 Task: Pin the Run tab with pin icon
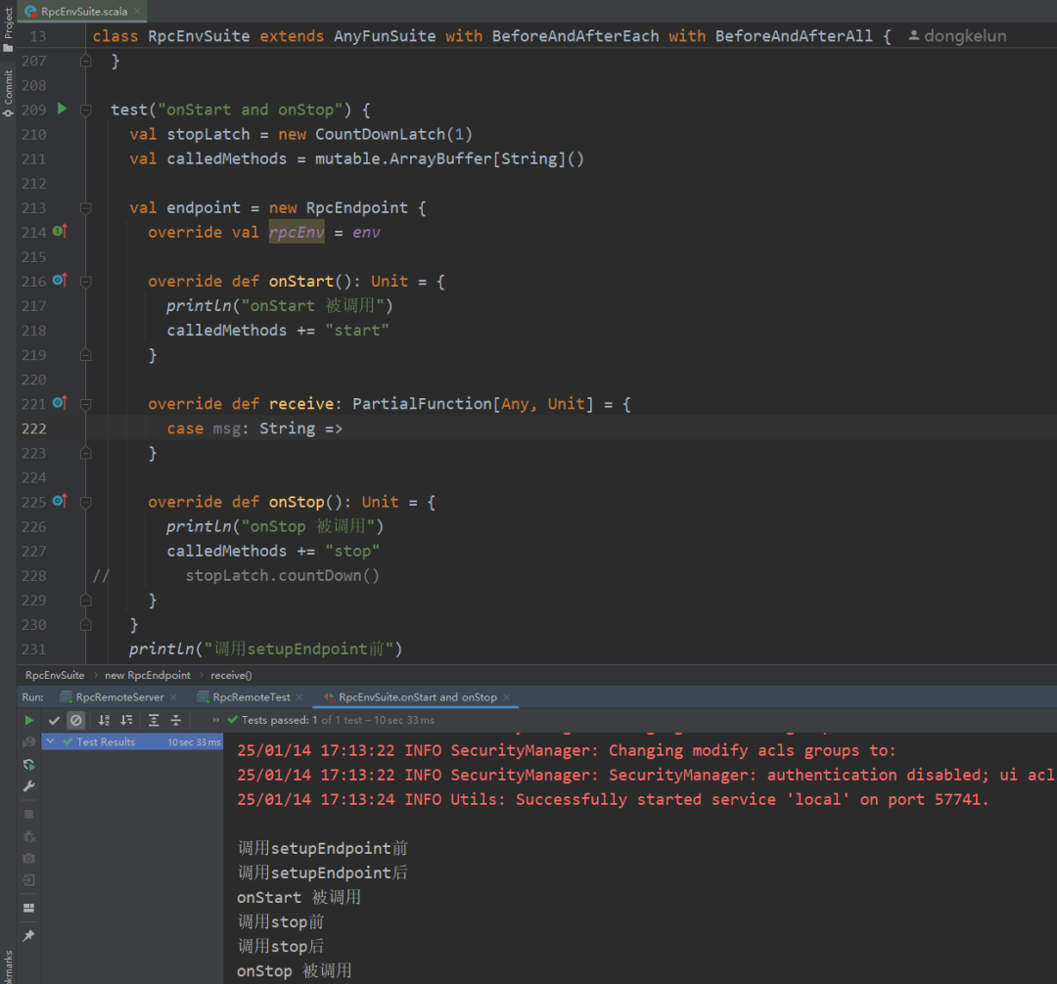[x=29, y=936]
